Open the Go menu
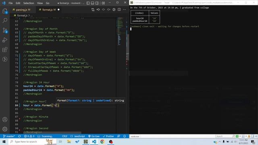 pyautogui.click(x=48, y=3)
